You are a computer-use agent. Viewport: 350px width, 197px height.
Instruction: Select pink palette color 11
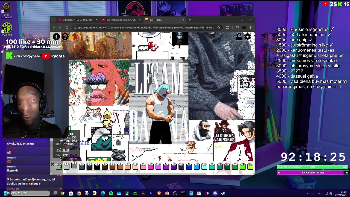click(143, 166)
